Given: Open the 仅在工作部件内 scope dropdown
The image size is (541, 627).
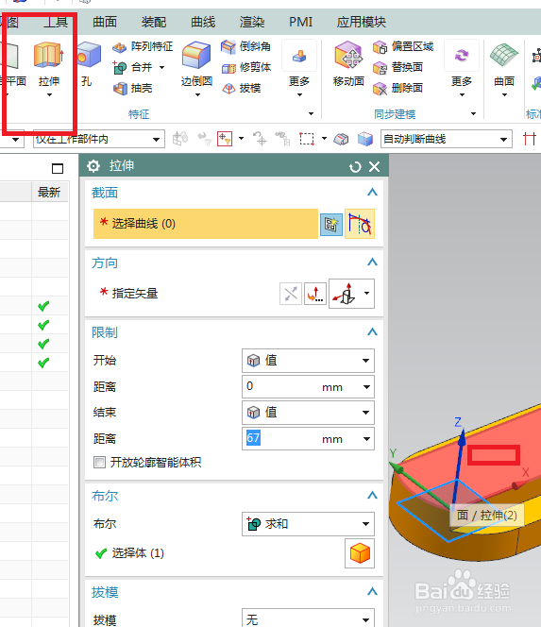Looking at the screenshot, I should pos(99,139).
